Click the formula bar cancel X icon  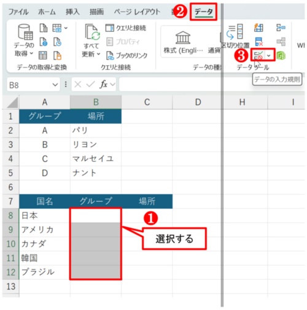tap(78, 84)
